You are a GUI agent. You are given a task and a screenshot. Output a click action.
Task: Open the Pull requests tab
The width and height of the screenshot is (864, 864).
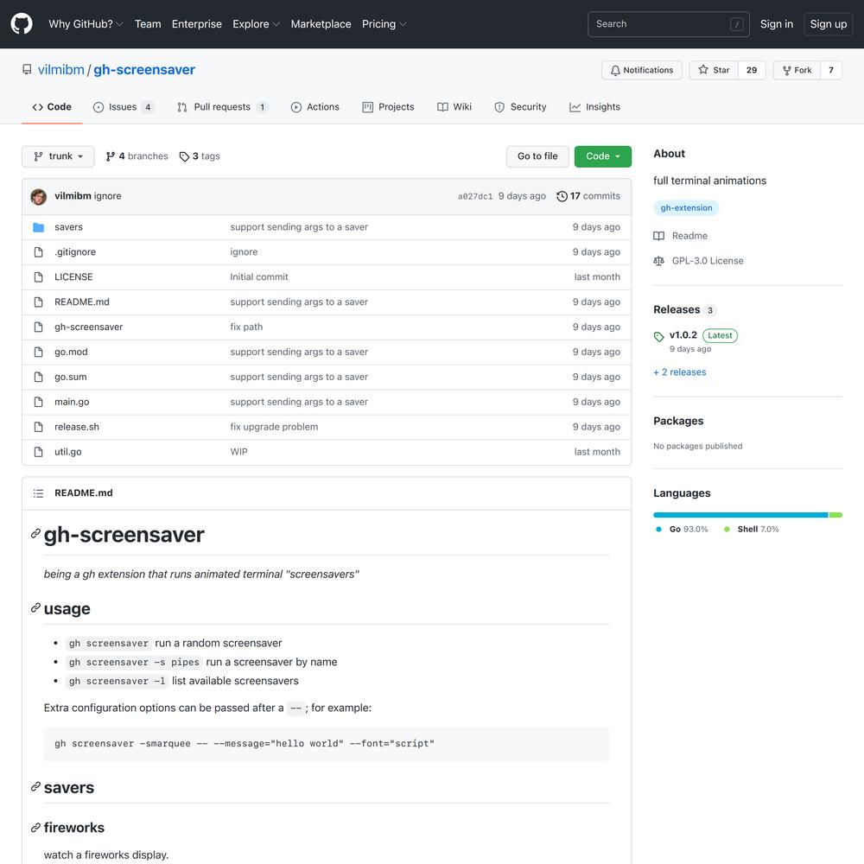tap(223, 107)
